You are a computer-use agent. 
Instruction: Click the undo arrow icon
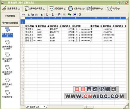(x=24, y=15)
